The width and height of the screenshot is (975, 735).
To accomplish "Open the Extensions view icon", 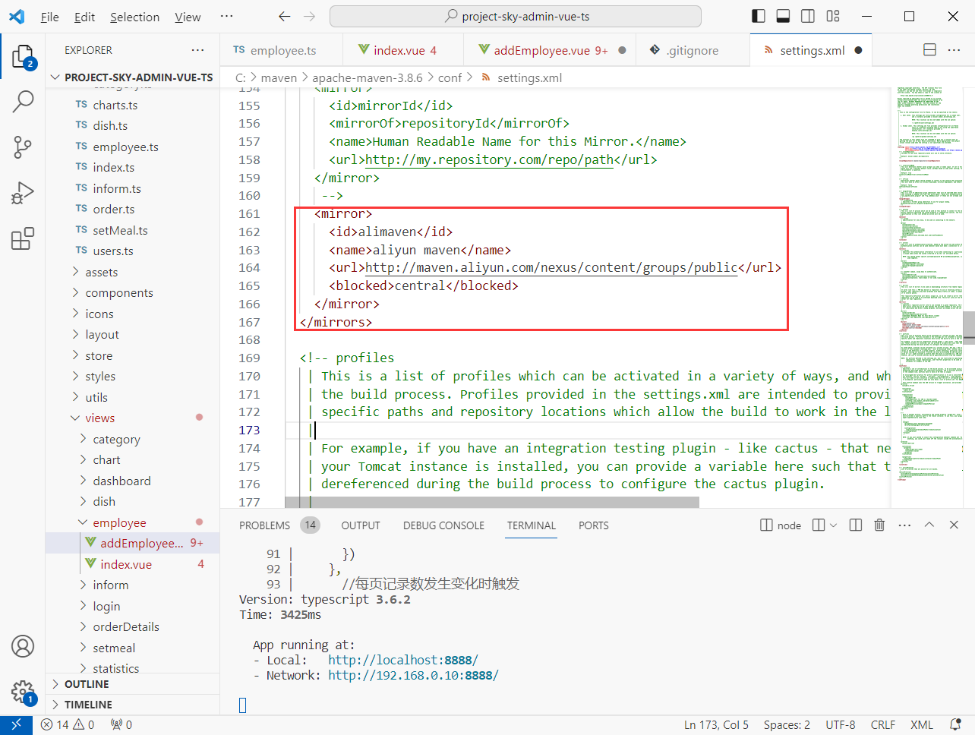I will (23, 238).
